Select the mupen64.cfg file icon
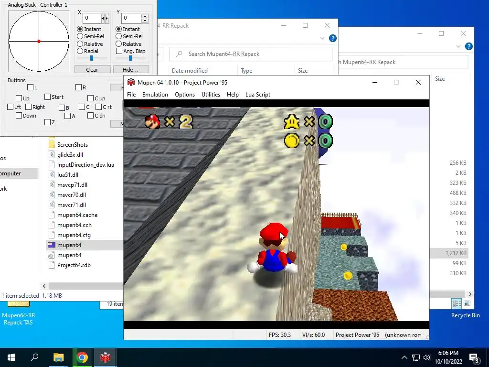 (52, 235)
